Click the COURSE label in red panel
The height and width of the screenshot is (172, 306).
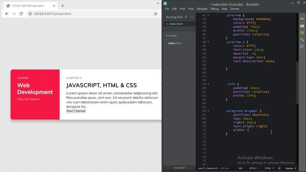[23, 78]
